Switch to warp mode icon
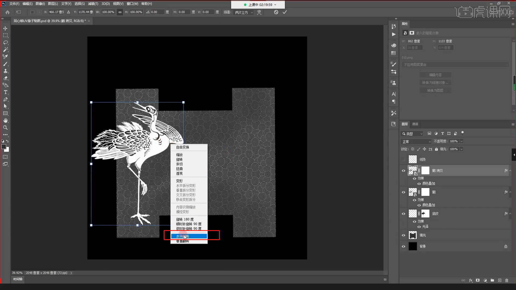 pos(259,12)
